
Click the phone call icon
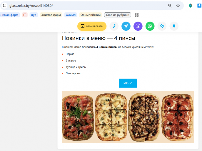pos(114,26)
